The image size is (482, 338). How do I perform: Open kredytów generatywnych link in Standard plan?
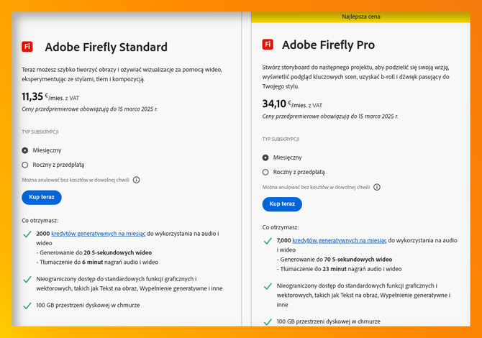click(99, 234)
